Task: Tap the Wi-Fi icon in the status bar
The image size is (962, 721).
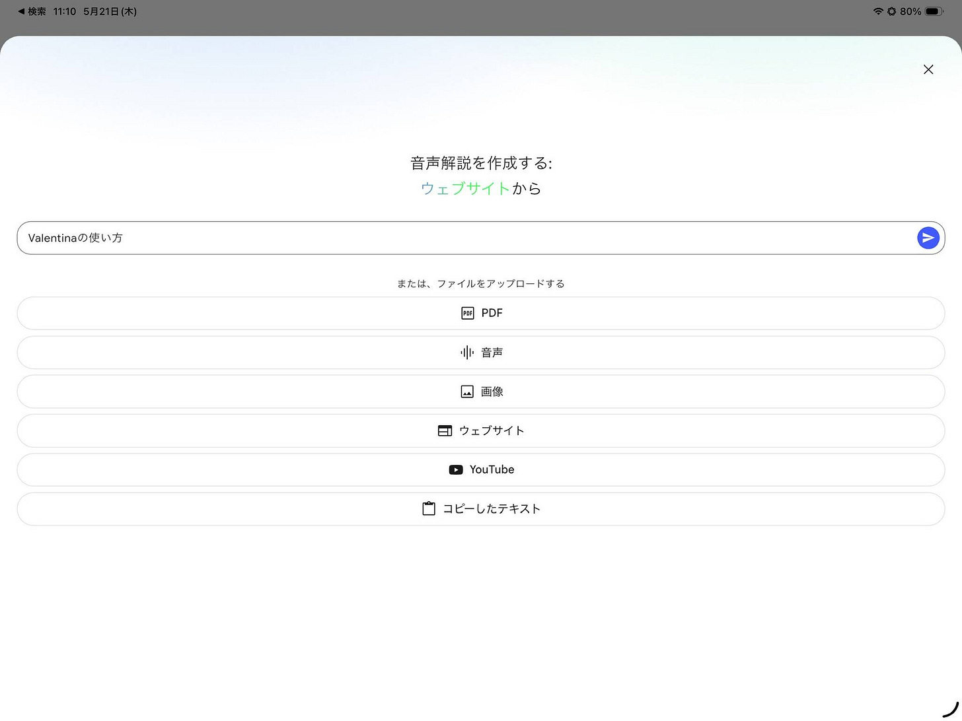Action: pos(878,11)
